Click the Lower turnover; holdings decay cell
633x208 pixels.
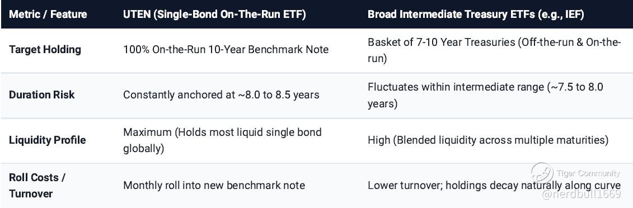coord(494,186)
